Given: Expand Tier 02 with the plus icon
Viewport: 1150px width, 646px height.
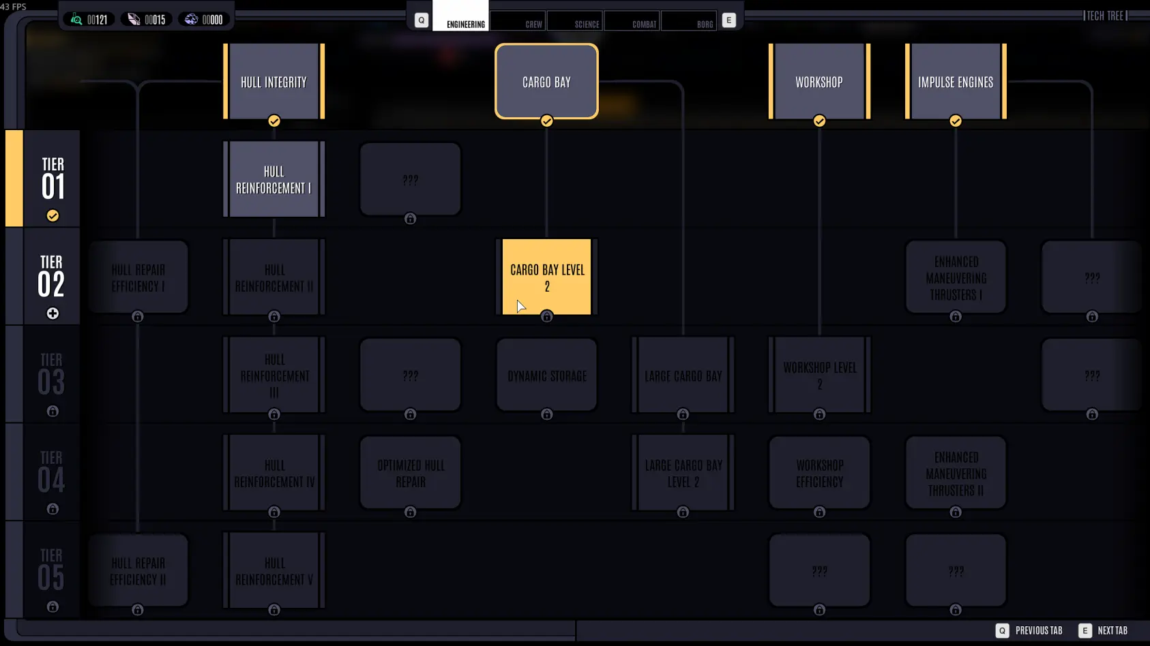Looking at the screenshot, I should (53, 313).
